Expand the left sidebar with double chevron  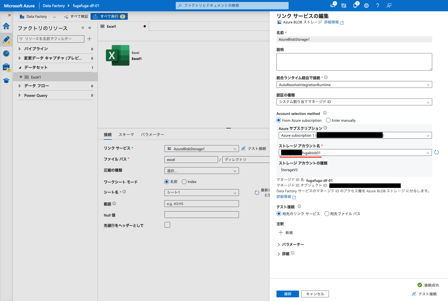click(9, 15)
